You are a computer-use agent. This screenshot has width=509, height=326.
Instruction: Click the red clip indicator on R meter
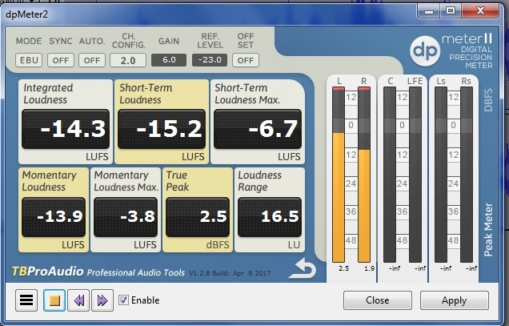(x=364, y=88)
